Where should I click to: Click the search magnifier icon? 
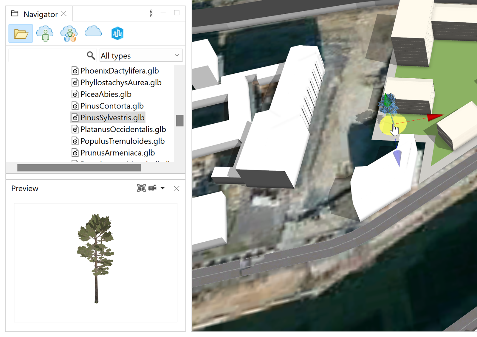(x=90, y=55)
